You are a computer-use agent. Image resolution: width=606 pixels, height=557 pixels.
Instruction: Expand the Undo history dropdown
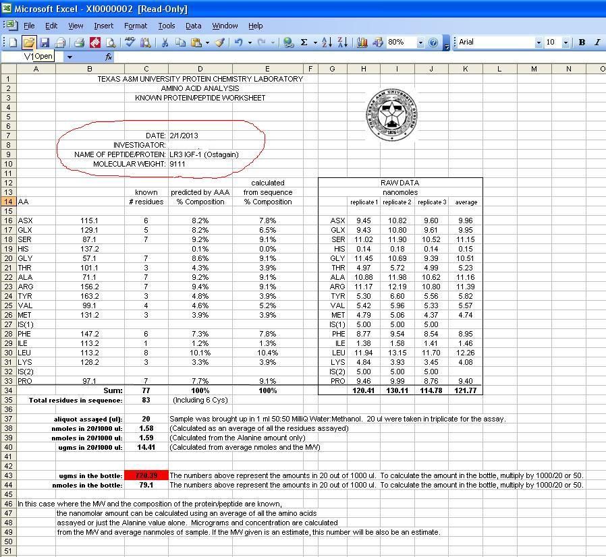coord(250,42)
